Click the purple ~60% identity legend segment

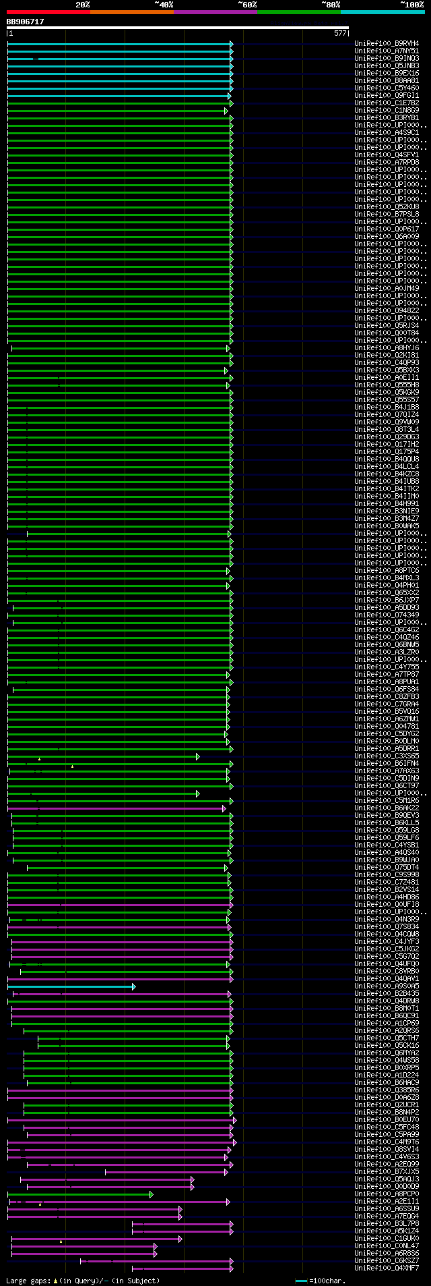click(x=215, y=11)
